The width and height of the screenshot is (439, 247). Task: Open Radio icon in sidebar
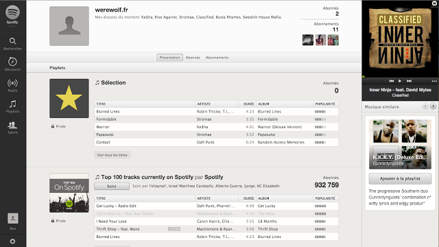click(x=12, y=85)
